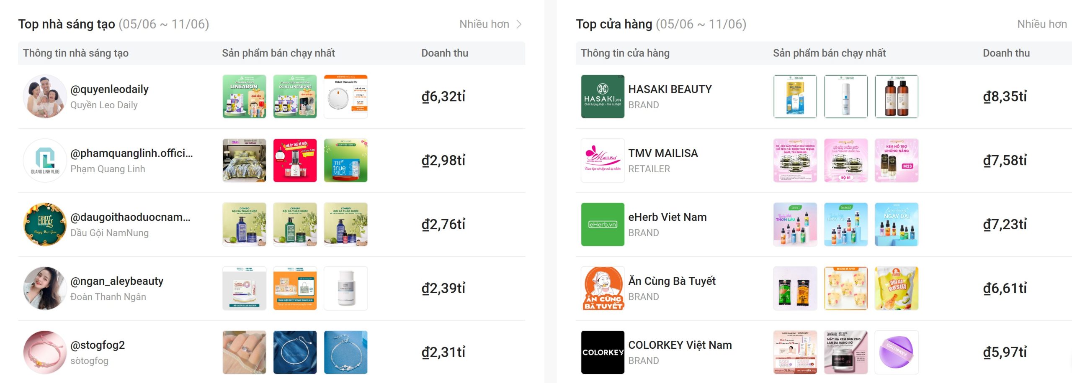
Task: Expand more creators with chevron arrow
Action: pyautogui.click(x=519, y=24)
